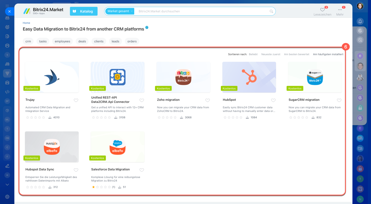Open the DF item in the left sidebar
371x204 pixels.
[8, 101]
